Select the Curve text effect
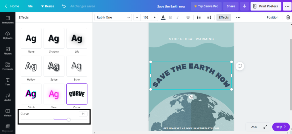The image size is (292, 134). (77, 94)
